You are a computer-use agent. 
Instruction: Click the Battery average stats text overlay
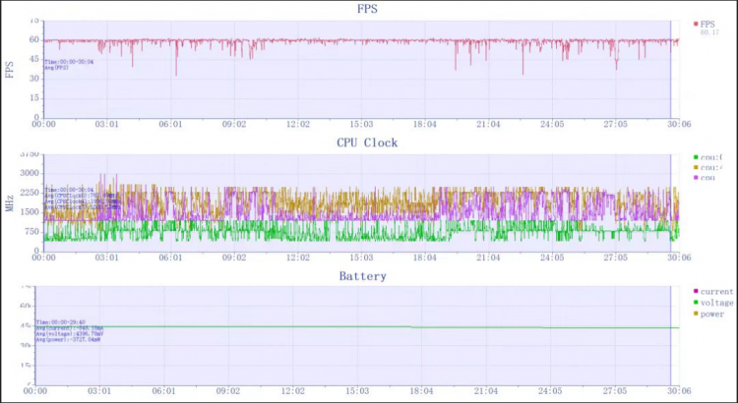[70, 330]
